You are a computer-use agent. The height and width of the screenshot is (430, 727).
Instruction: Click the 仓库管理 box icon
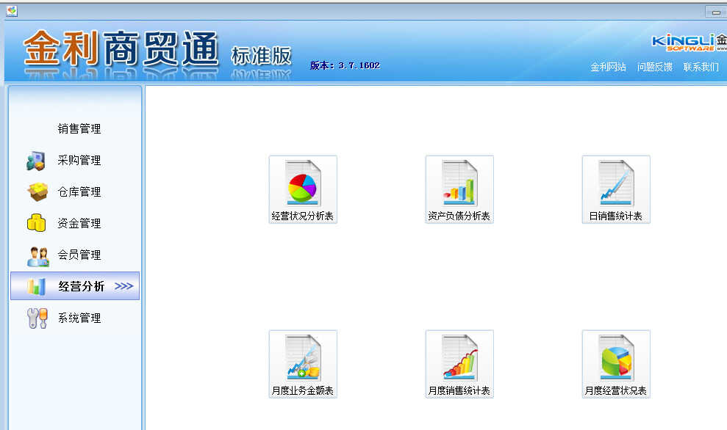point(37,192)
